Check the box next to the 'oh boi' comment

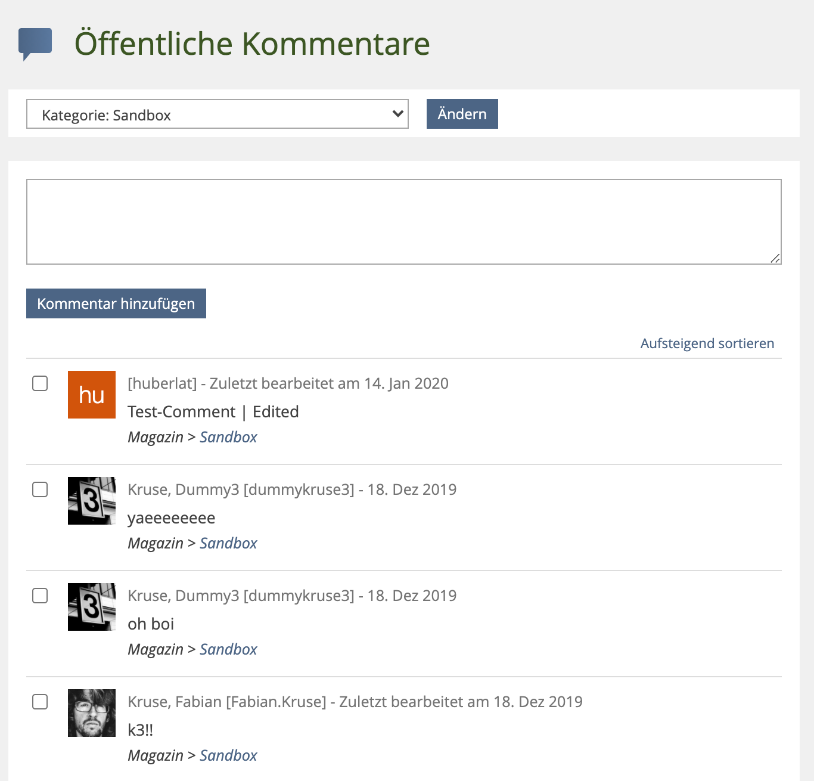tap(40, 596)
